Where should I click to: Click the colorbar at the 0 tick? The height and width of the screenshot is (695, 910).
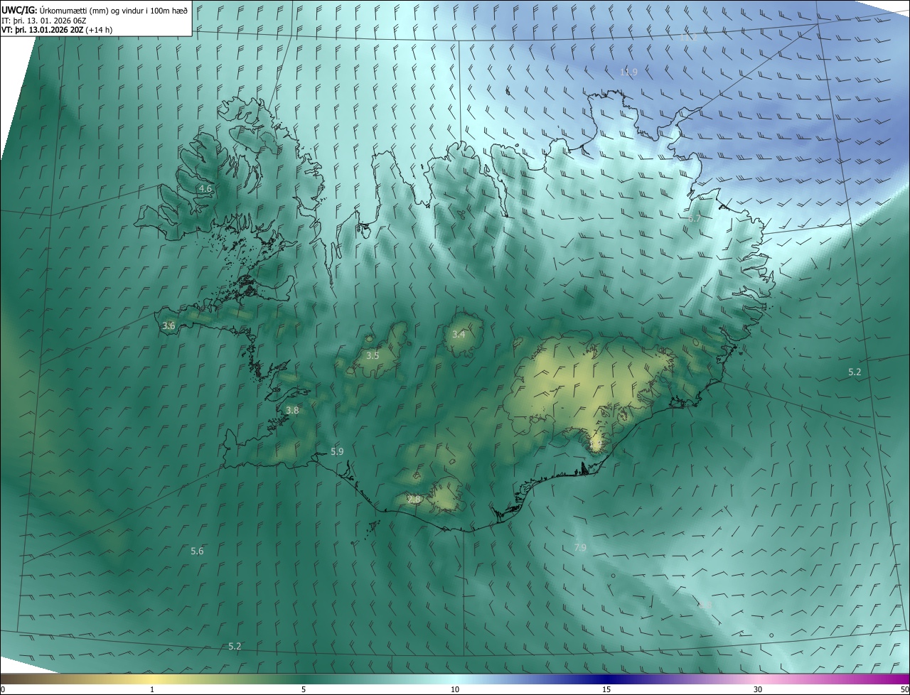(x=3, y=689)
